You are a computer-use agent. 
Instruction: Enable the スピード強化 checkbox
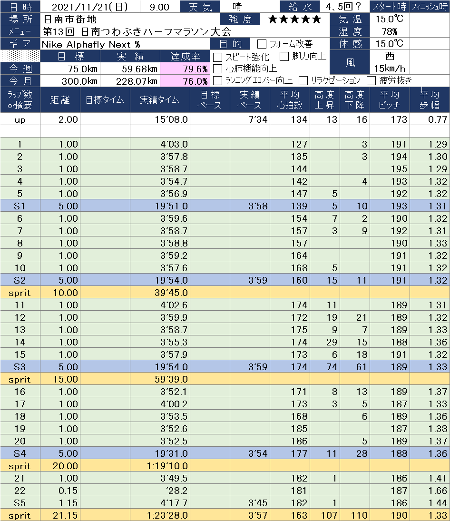(218, 57)
